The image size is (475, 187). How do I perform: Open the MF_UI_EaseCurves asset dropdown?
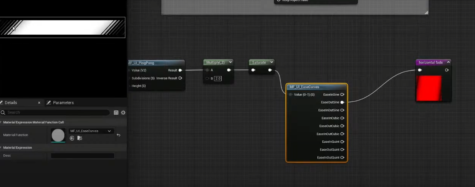(91, 131)
